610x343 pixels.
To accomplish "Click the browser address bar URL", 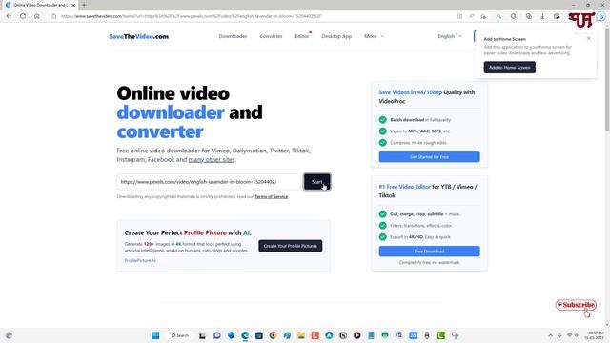I will (191, 16).
